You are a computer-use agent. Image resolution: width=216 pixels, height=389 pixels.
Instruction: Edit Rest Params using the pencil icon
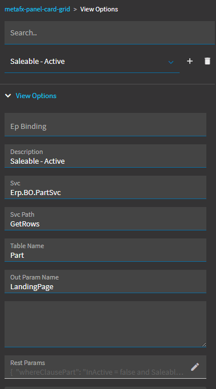coord(195,367)
